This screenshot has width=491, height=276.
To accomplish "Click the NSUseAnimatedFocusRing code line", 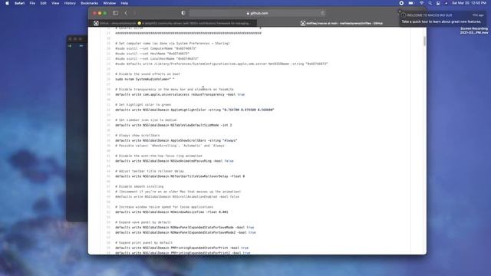I will 174,161.
